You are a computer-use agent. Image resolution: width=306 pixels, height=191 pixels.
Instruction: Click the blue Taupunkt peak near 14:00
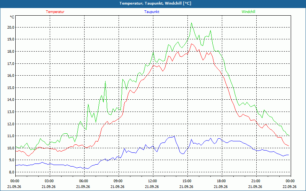tap(174, 136)
